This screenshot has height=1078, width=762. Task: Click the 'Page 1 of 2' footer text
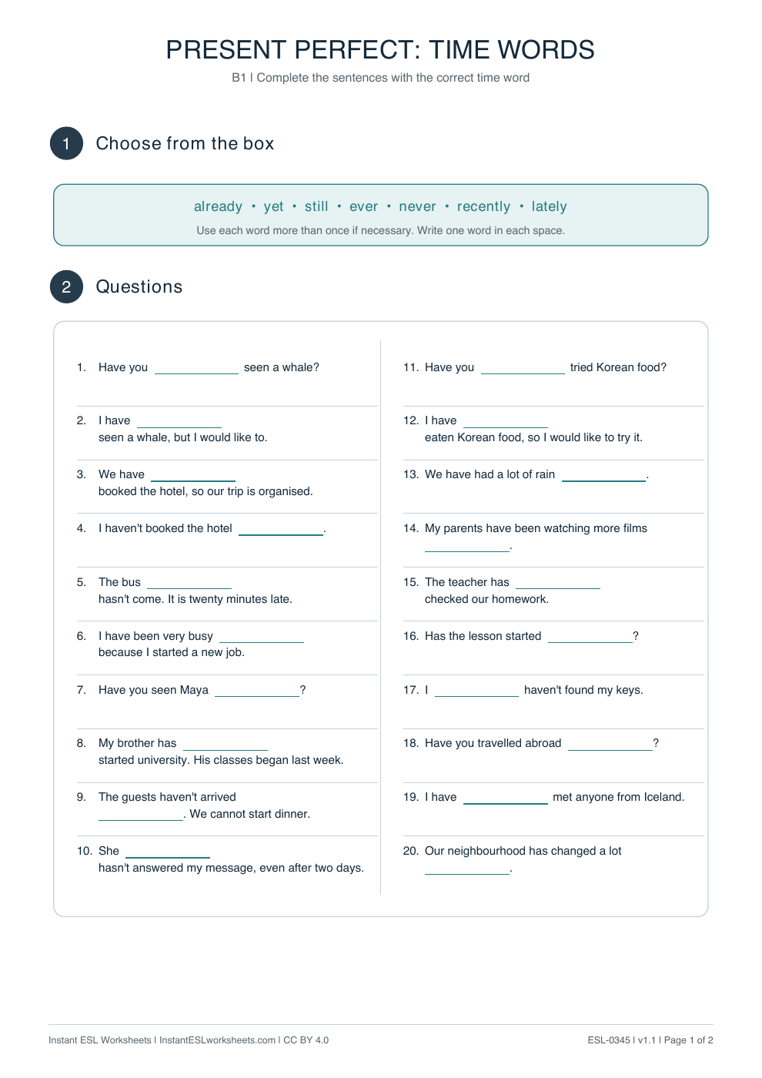pos(688,1040)
